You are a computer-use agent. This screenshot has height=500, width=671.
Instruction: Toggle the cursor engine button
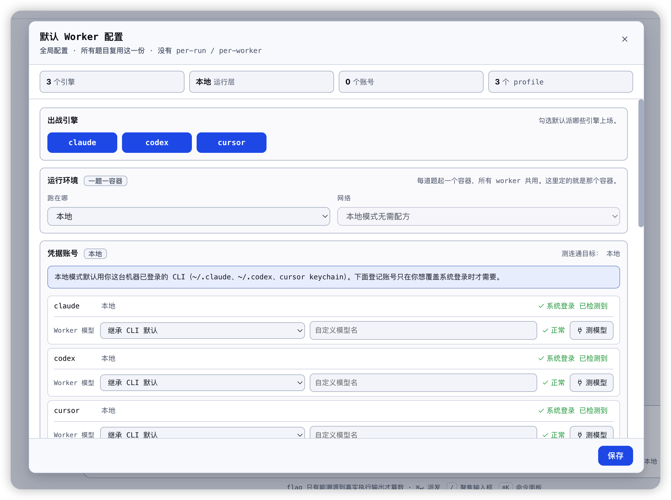coord(232,142)
